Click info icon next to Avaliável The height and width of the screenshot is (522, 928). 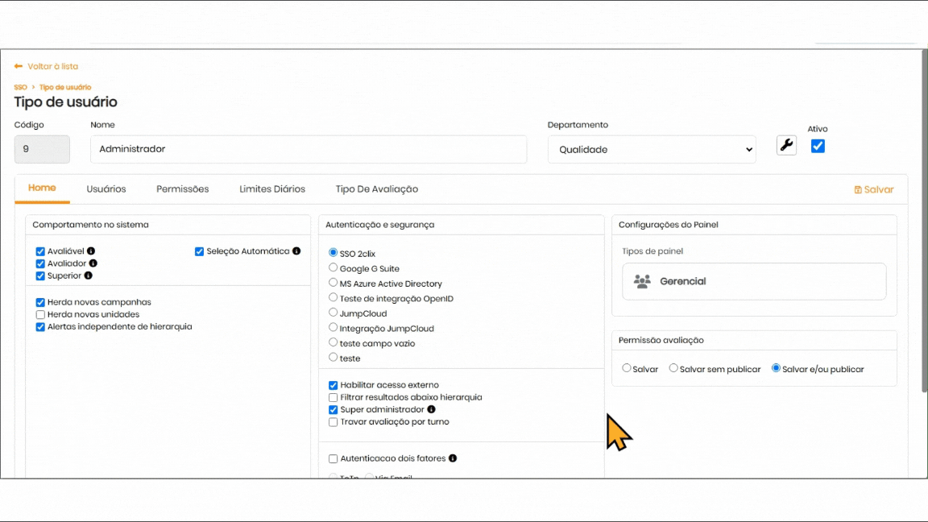(91, 251)
